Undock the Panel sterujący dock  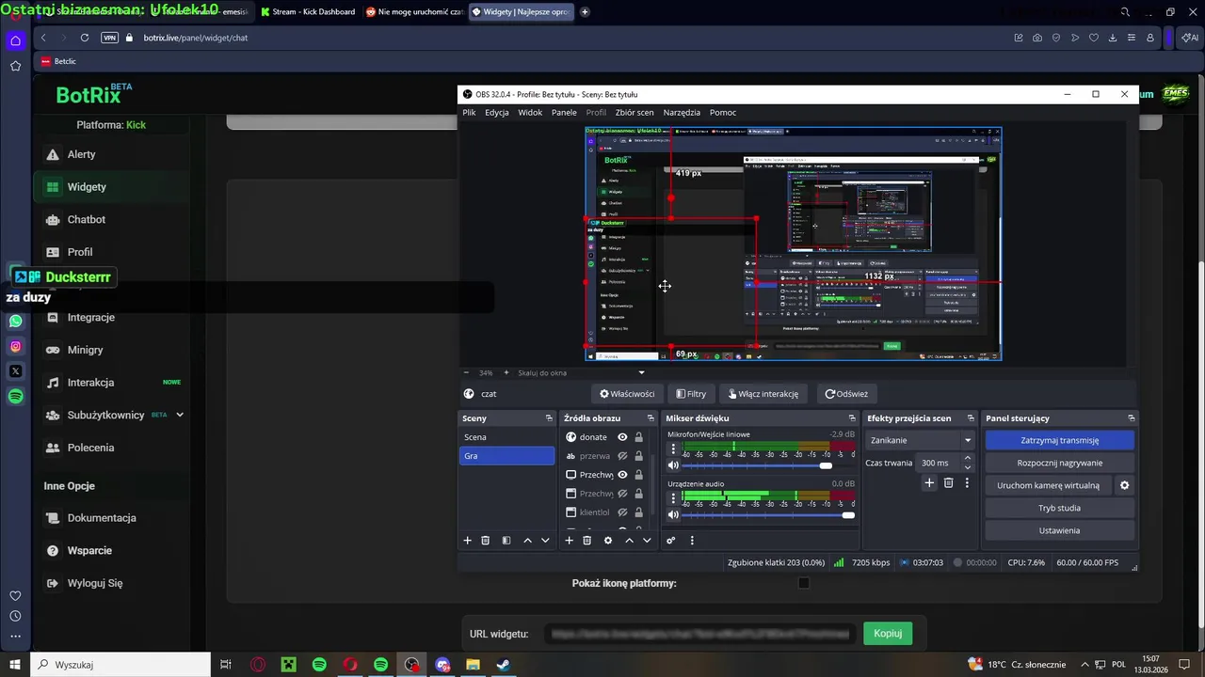coord(1131,418)
